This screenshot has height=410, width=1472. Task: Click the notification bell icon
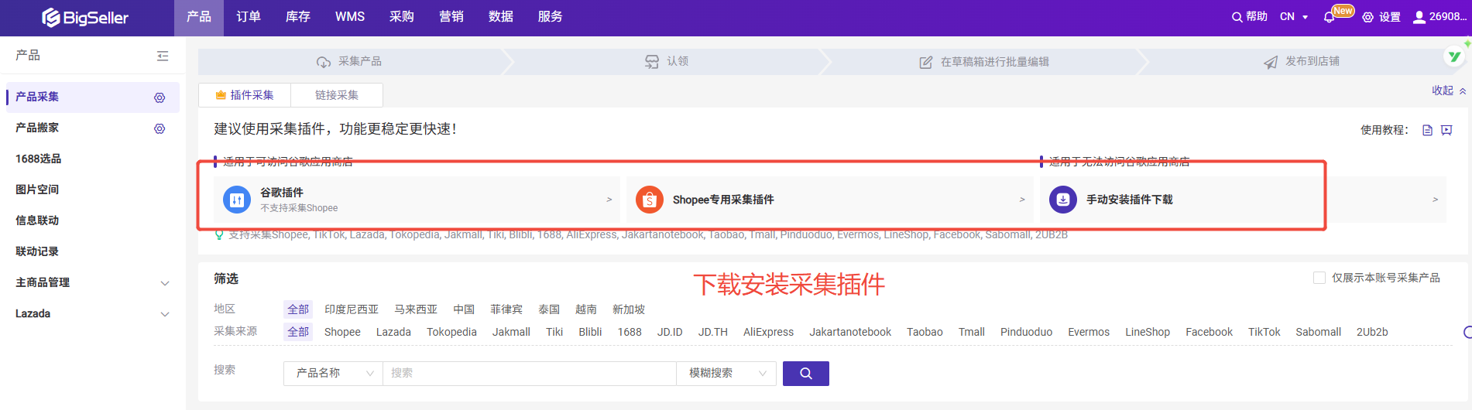tap(1330, 17)
